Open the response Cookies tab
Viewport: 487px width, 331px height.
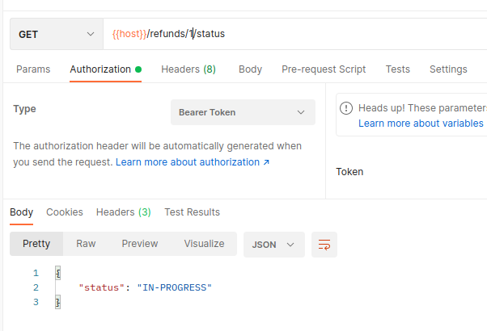pyautogui.click(x=65, y=212)
